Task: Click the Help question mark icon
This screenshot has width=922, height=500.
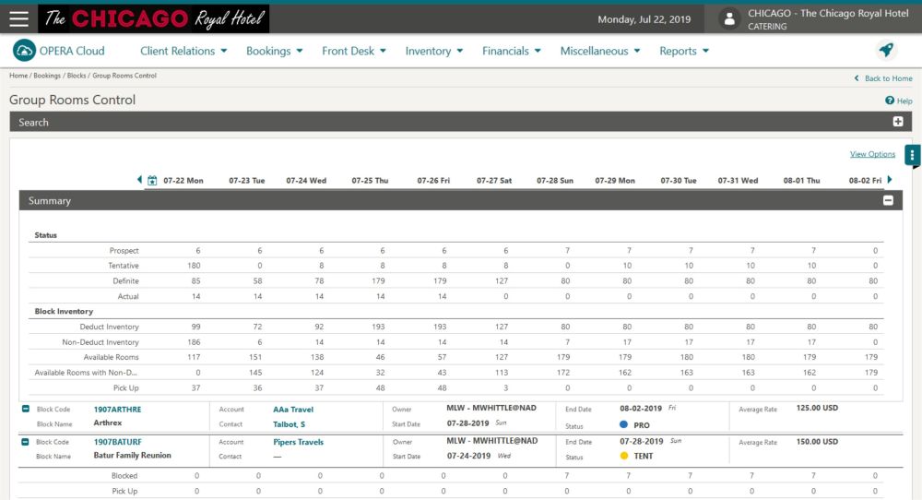Action: pyautogui.click(x=890, y=101)
